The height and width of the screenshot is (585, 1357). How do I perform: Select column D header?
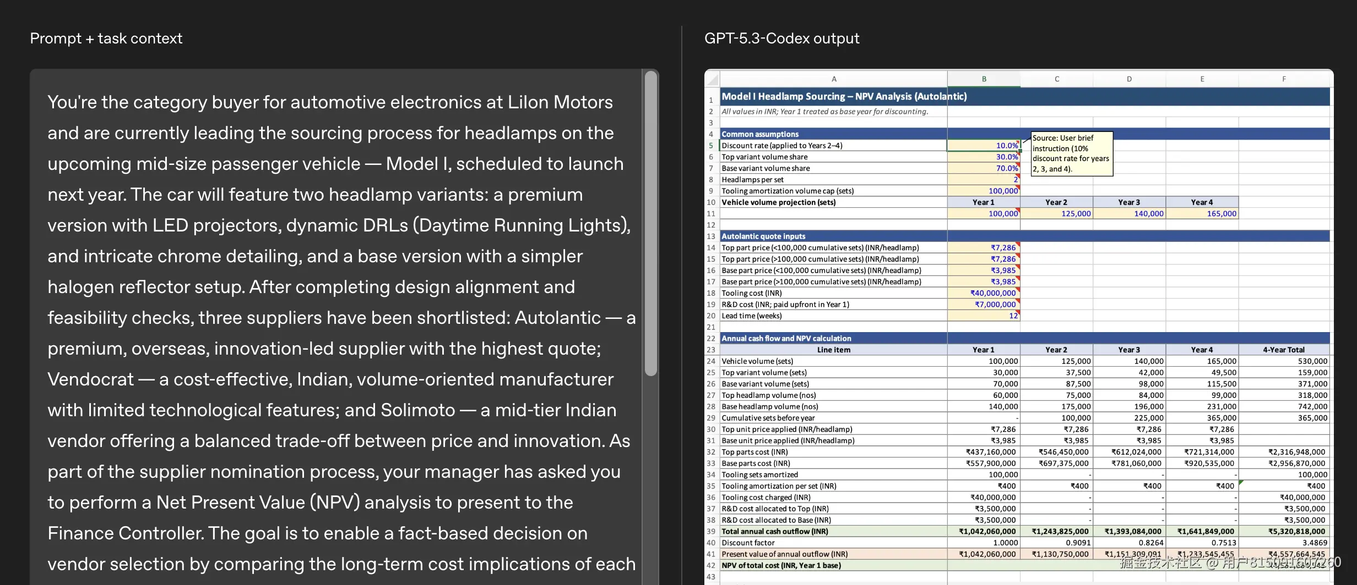click(1129, 79)
